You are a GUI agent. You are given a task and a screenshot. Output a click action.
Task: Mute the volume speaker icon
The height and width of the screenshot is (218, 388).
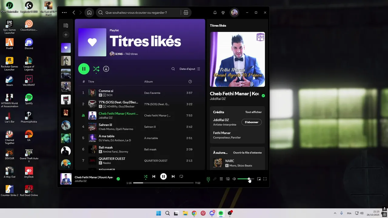tap(234, 179)
